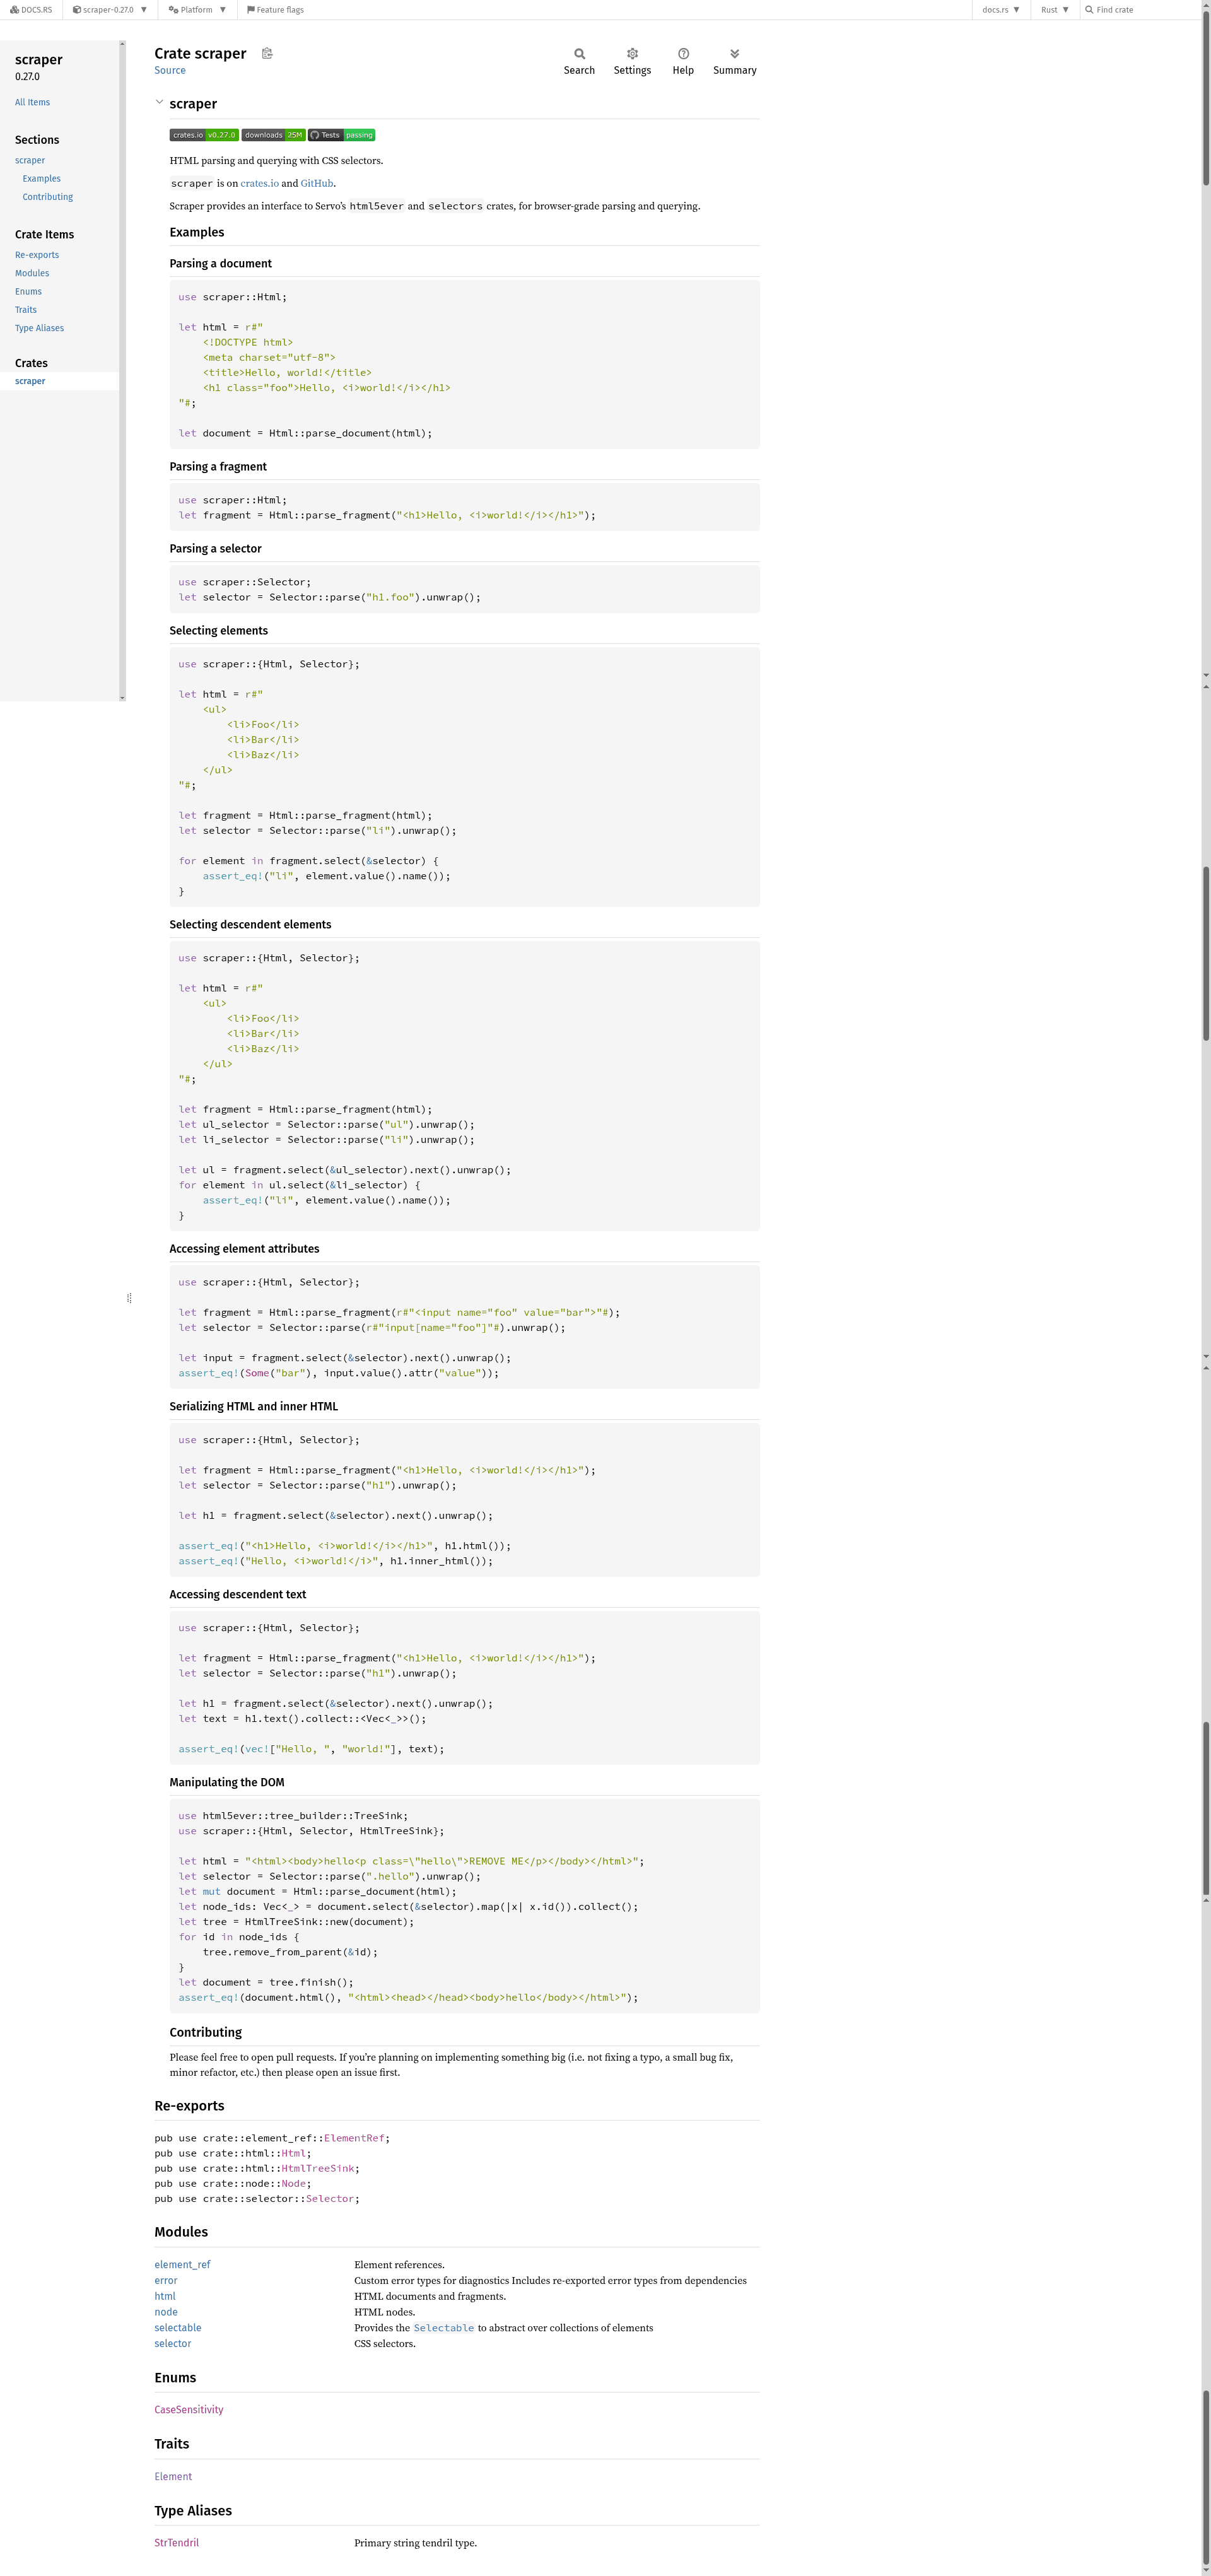The width and height of the screenshot is (1211, 2576).
Task: Click the sidebar resize handle
Action: point(129,1298)
